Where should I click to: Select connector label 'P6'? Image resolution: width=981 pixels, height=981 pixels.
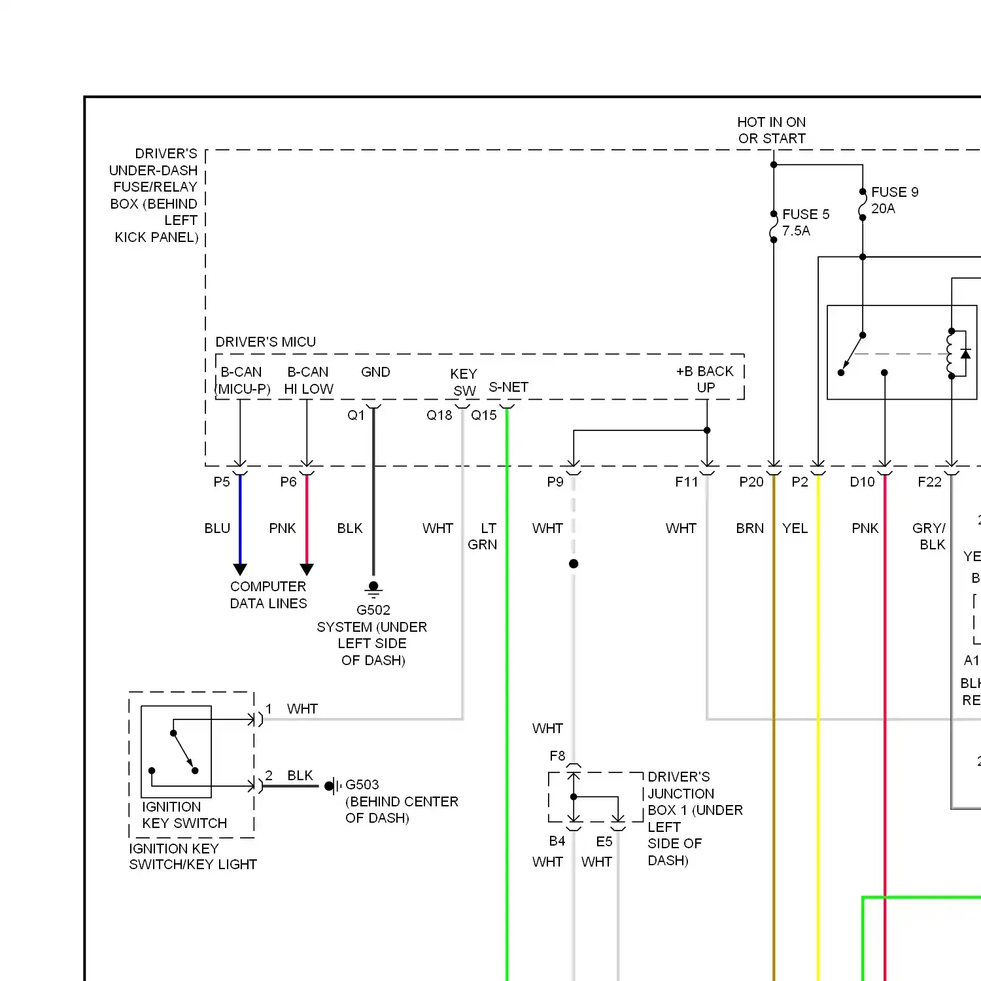point(288,482)
